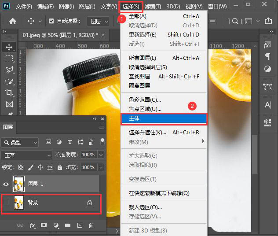Open the 滤镜(T) menu

[x=153, y=7]
